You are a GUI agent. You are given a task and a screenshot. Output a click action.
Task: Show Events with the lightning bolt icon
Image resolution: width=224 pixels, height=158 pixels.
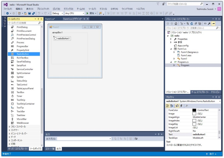click(181, 106)
